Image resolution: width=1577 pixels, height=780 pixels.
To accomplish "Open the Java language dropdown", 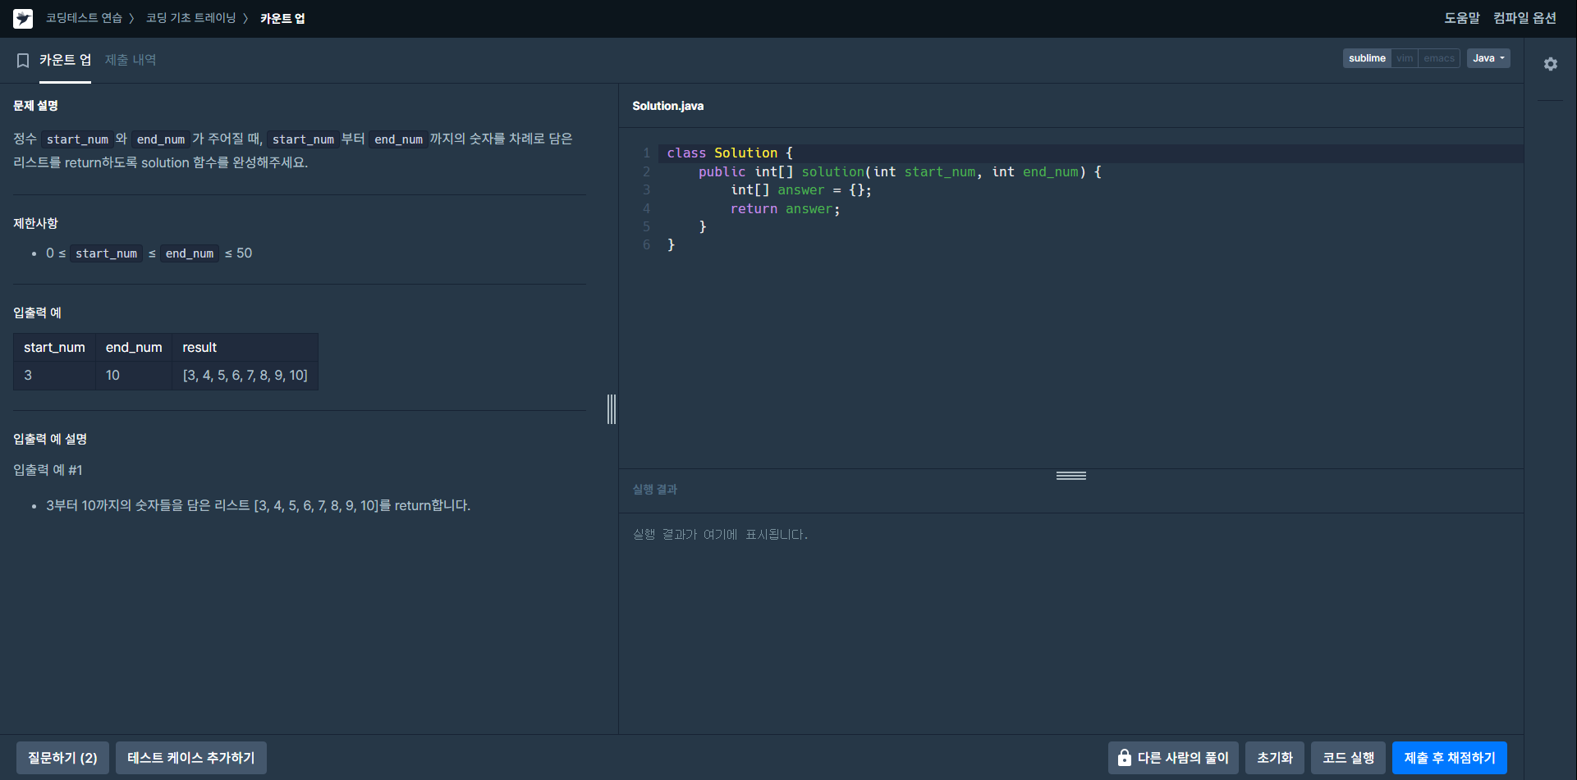I will [1488, 58].
